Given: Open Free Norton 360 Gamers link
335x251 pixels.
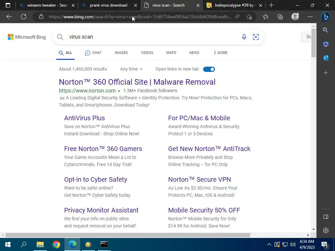Looking at the screenshot, I should click(103, 149).
